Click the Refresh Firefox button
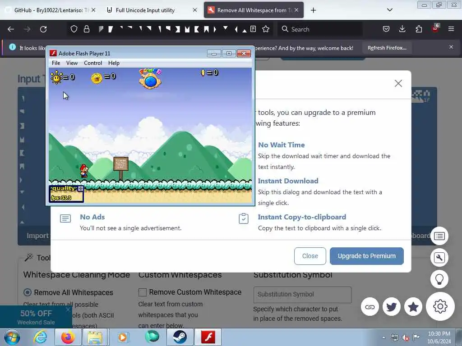Screen dimensions: 462x346 coord(387,48)
